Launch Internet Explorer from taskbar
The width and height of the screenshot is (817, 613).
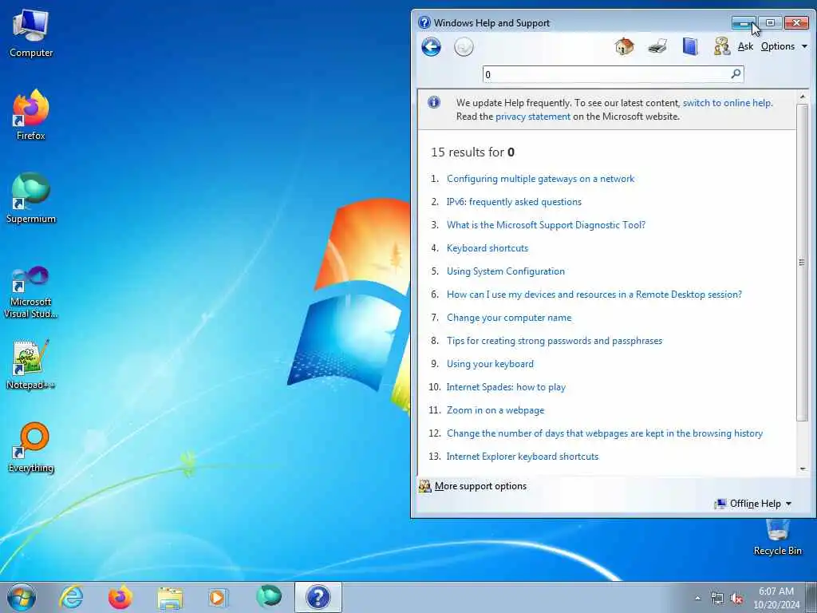71,597
